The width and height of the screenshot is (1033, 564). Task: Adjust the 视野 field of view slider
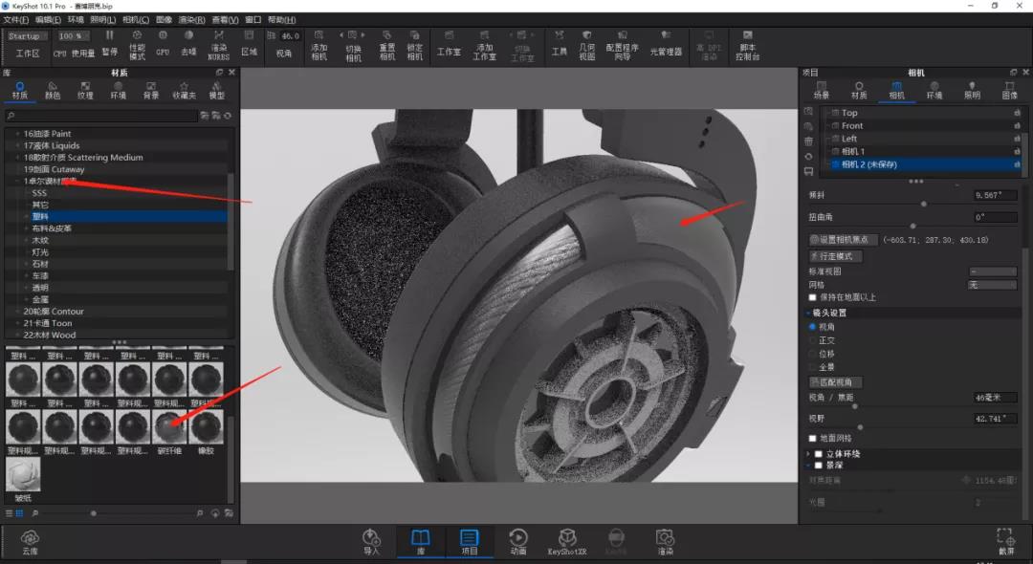pyautogui.click(x=861, y=427)
